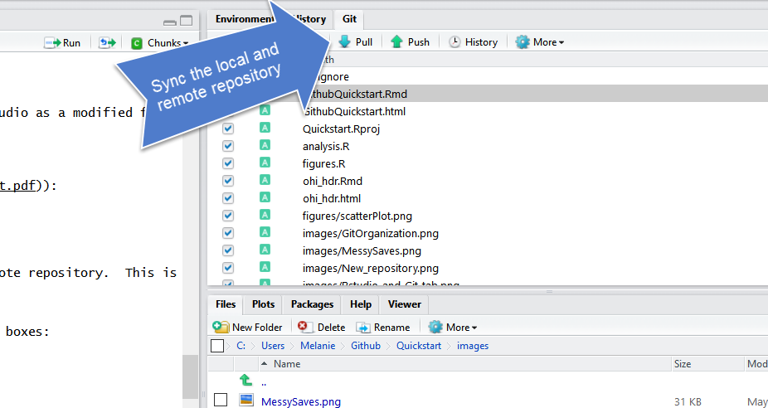The width and height of the screenshot is (768, 408).
Task: Maximize the source editor pane
Action: (x=186, y=21)
